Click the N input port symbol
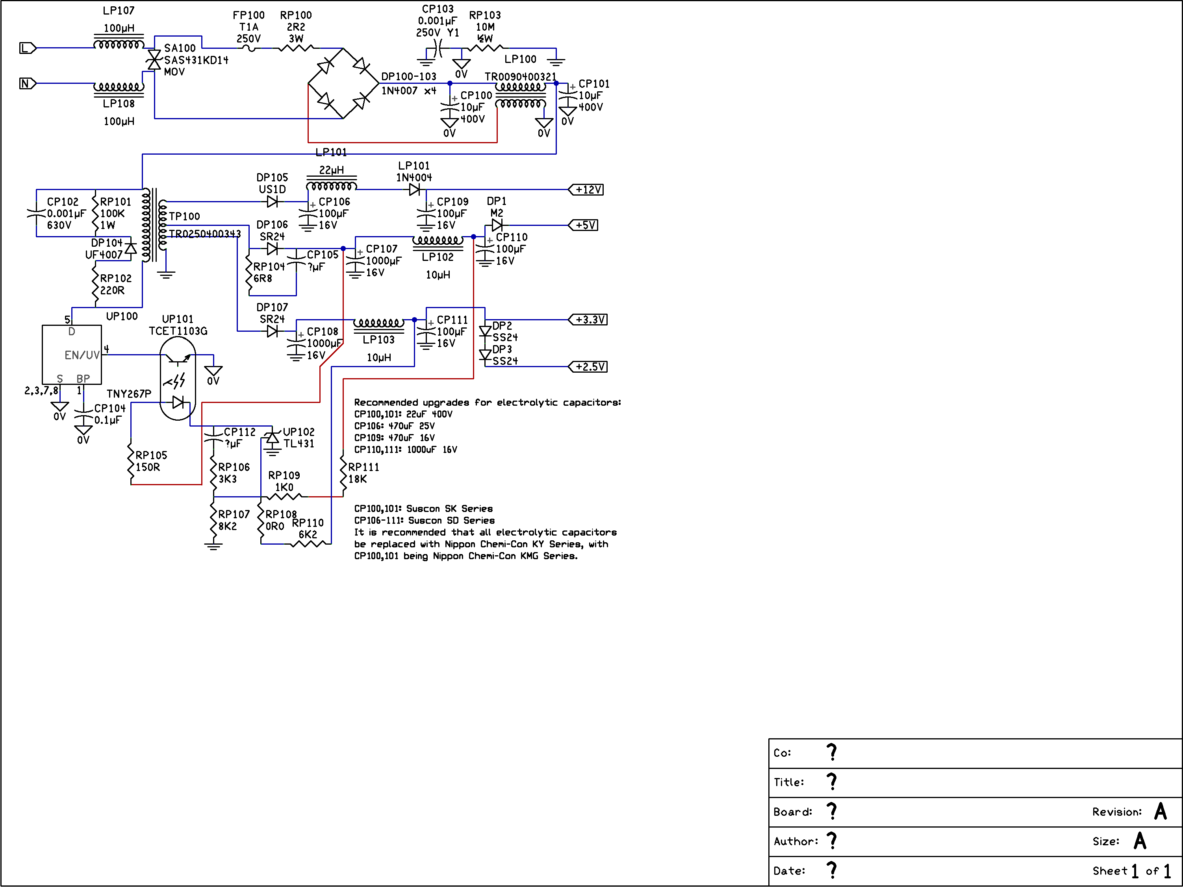 [28, 83]
